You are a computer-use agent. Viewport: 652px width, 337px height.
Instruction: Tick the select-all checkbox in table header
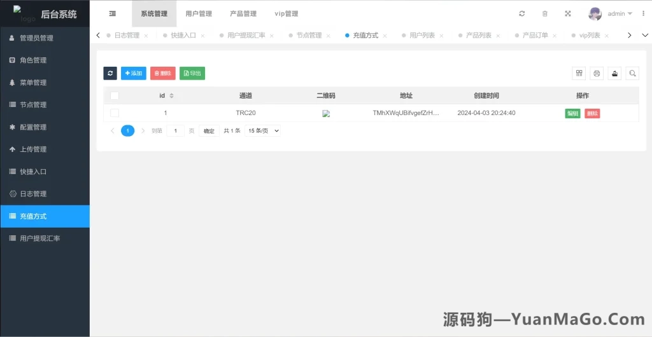(115, 96)
